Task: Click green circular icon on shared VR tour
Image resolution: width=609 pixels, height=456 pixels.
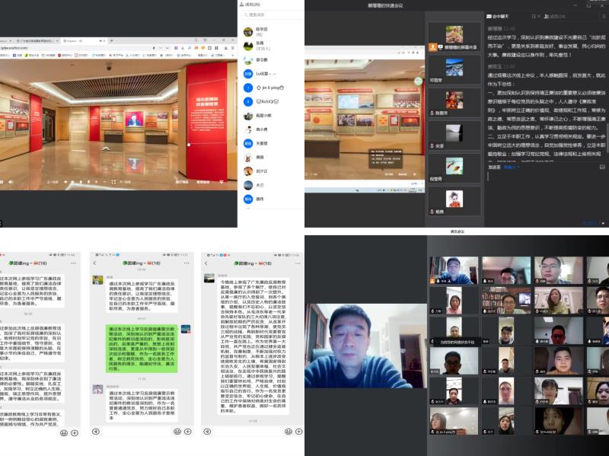Action: click(418, 81)
